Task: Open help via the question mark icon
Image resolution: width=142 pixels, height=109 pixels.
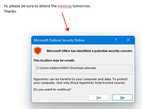Action: point(116,40)
